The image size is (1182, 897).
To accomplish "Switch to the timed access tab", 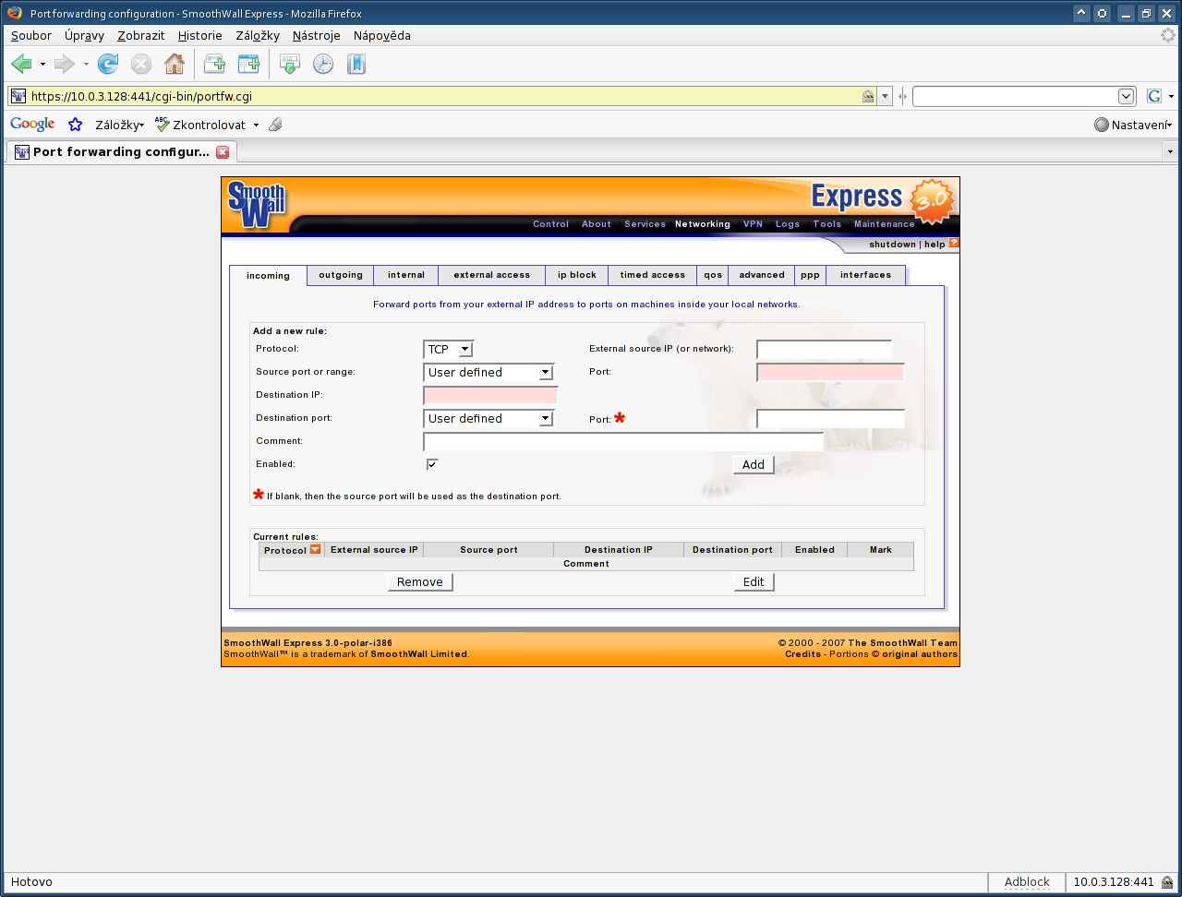I will click(x=652, y=275).
